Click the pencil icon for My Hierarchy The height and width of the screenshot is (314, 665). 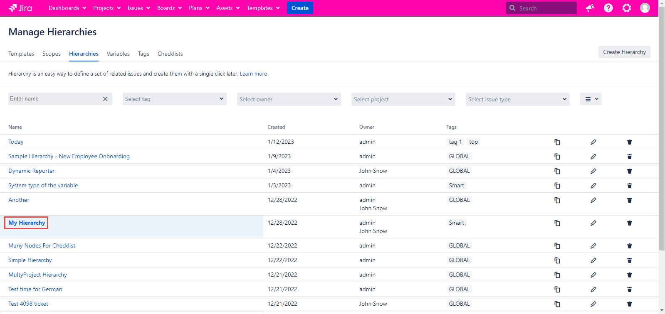coord(593,223)
